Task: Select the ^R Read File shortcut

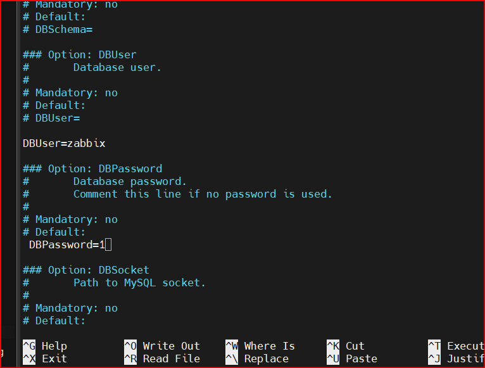Action: [x=162, y=358]
